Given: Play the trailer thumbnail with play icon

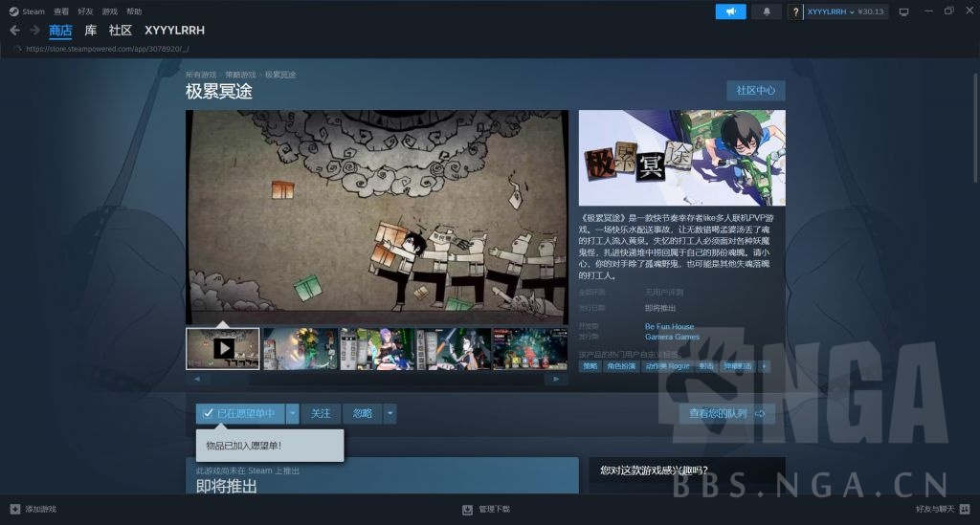Looking at the screenshot, I should (222, 348).
